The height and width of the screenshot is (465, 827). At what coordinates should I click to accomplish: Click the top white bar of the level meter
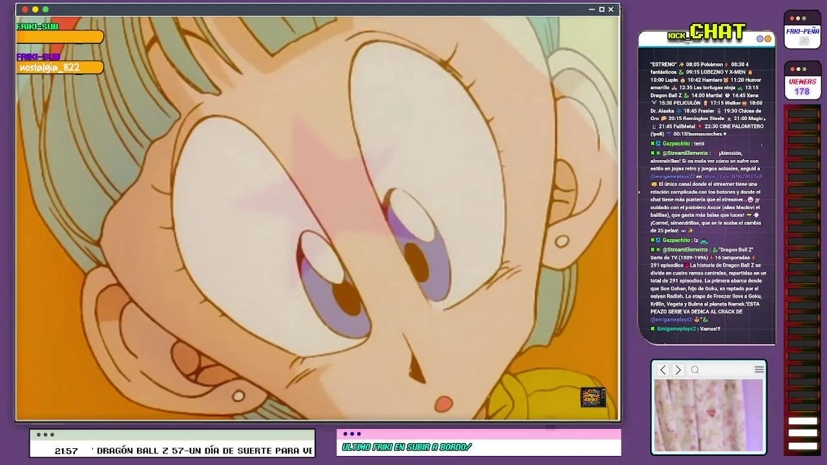[802, 421]
